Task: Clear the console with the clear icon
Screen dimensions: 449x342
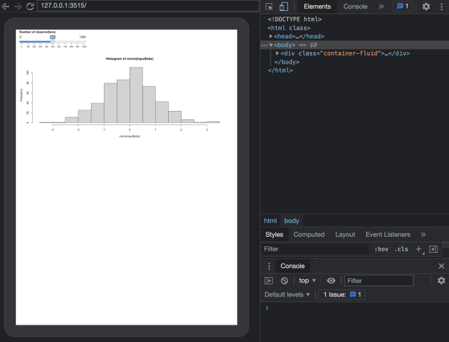Action: click(284, 280)
